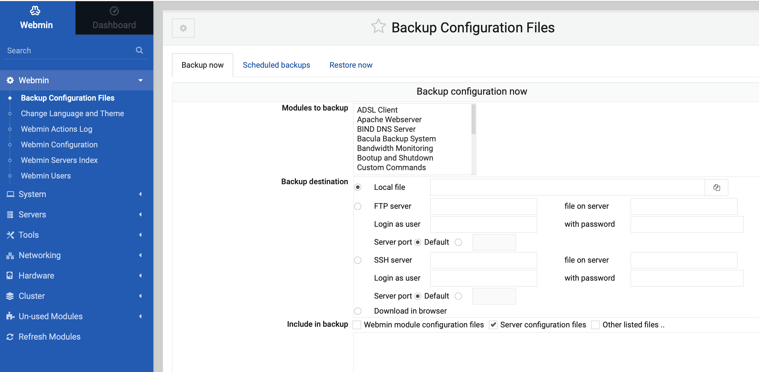This screenshot has height=372, width=759.
Task: Click the Servers rack icon
Action: 10,214
